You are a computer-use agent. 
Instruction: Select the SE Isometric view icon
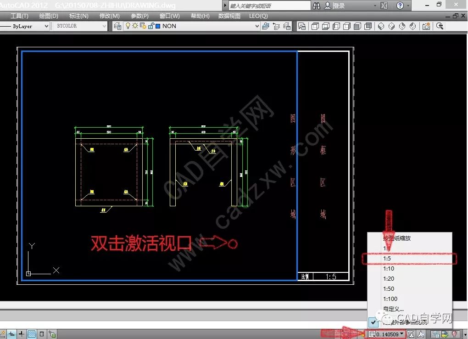coord(391,26)
